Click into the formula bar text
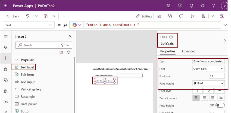This screenshot has height=113, width=231. pos(152,25)
